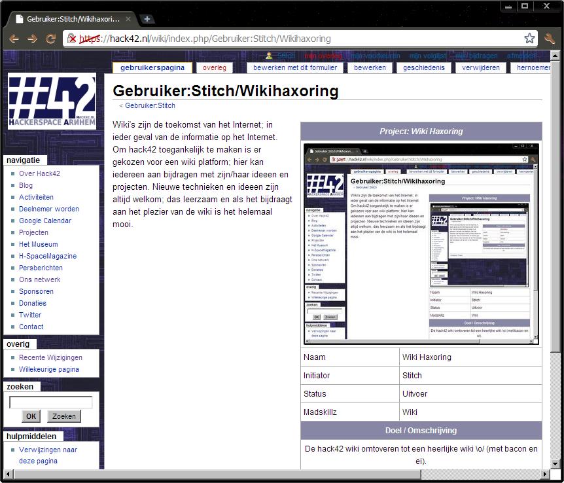
Task: Open the Recente Wijzigingen link
Action: (x=50, y=357)
